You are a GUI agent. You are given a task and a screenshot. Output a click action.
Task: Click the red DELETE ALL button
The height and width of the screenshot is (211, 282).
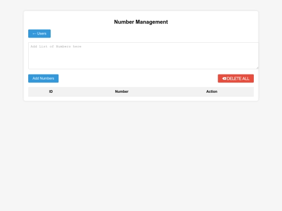(236, 78)
